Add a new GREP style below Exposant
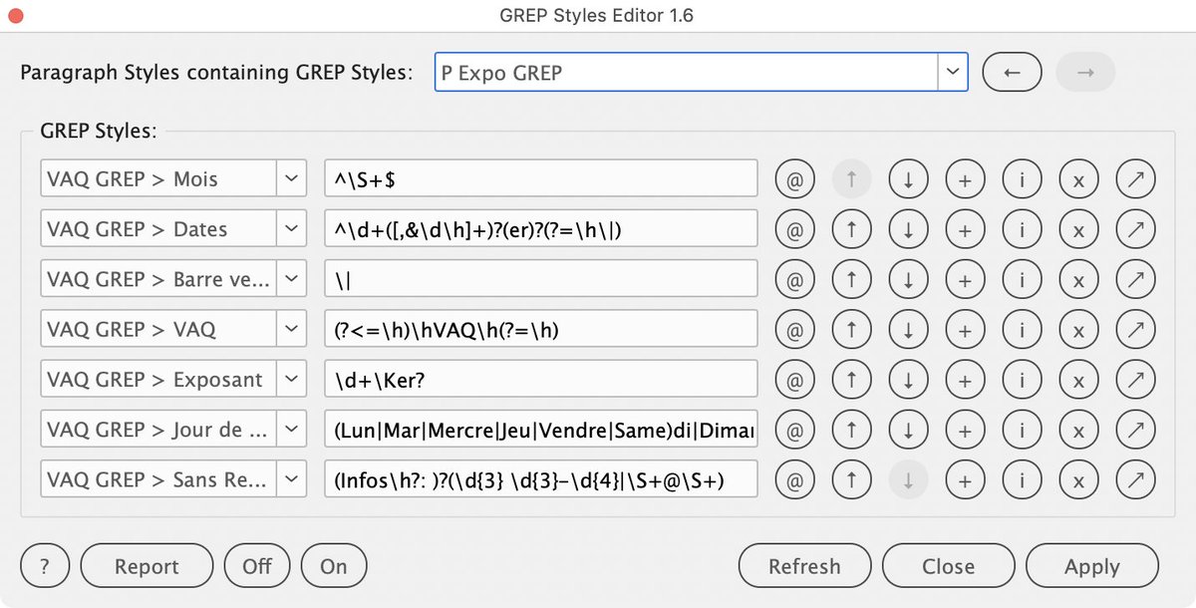The width and height of the screenshot is (1196, 608). pyautogui.click(x=966, y=379)
